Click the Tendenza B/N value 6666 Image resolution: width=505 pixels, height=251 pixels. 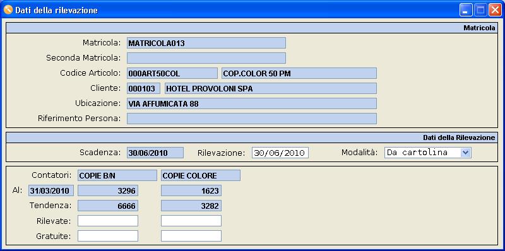108,206
